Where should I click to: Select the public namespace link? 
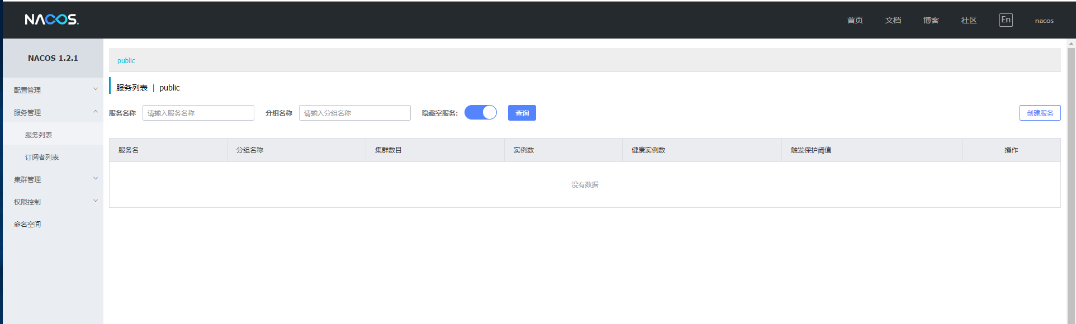pyautogui.click(x=126, y=60)
